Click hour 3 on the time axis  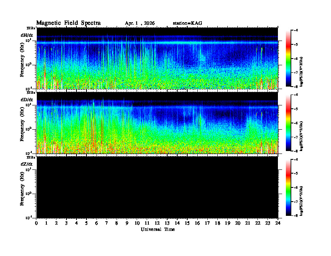[66, 223]
